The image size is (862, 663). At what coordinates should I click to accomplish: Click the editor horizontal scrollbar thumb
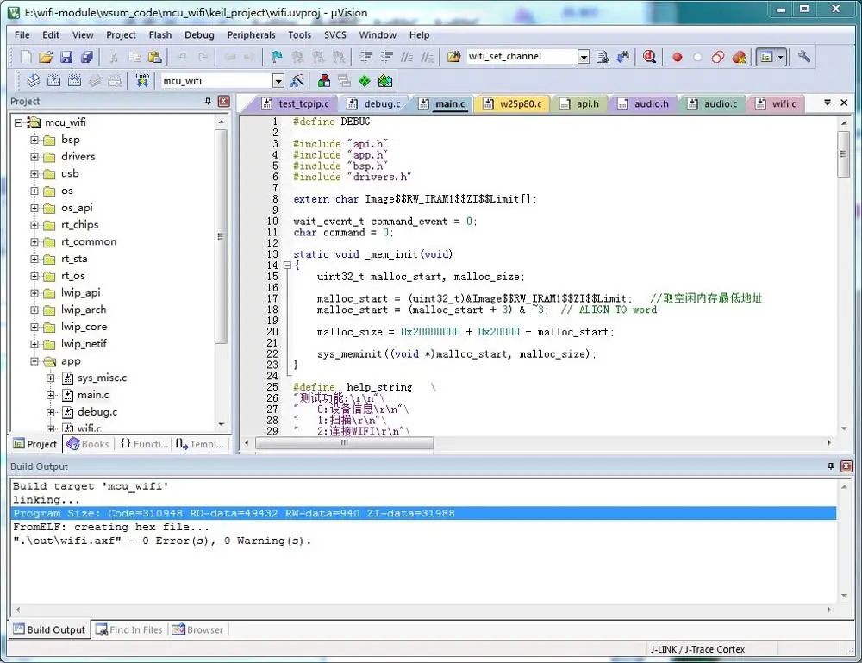pos(344,443)
